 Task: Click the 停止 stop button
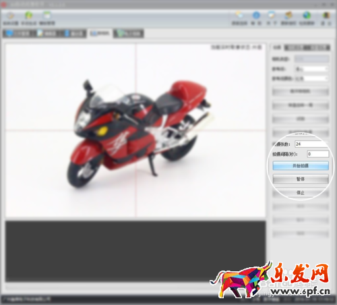pos(301,193)
